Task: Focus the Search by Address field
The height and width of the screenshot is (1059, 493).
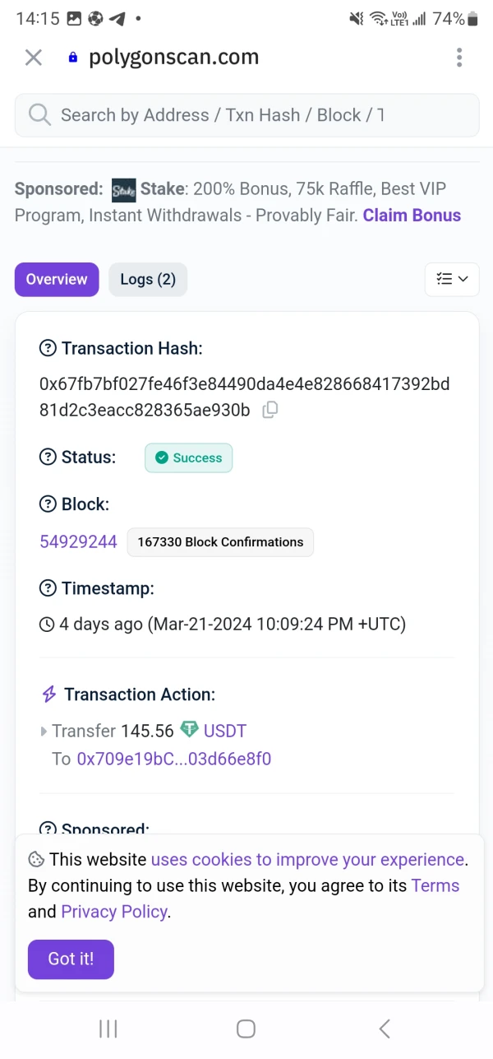Action: [x=246, y=115]
